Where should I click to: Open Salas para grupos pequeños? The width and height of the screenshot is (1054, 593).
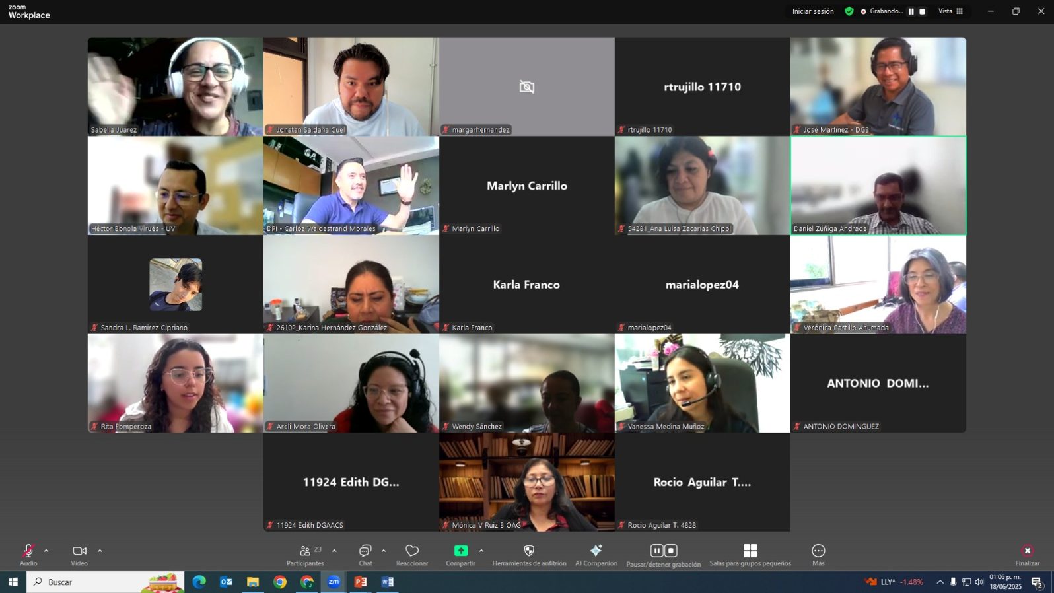tap(750, 551)
